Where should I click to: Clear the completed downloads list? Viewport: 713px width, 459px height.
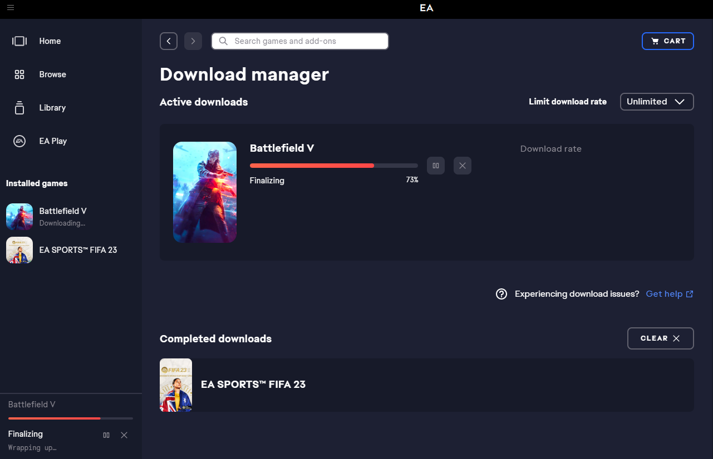(x=661, y=338)
